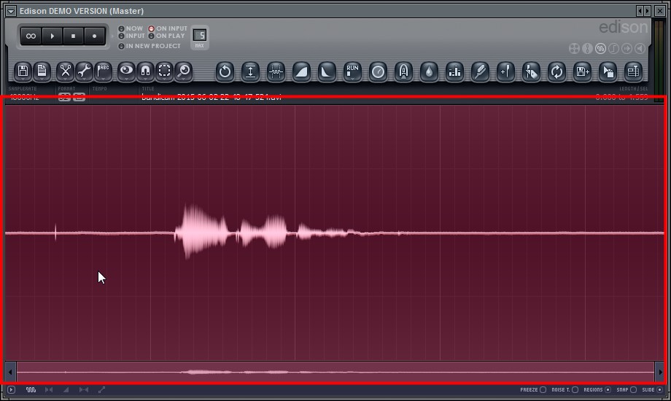The width and height of the screenshot is (671, 401).
Task: Click the right scroll arrow of overview
Action: tap(660, 372)
